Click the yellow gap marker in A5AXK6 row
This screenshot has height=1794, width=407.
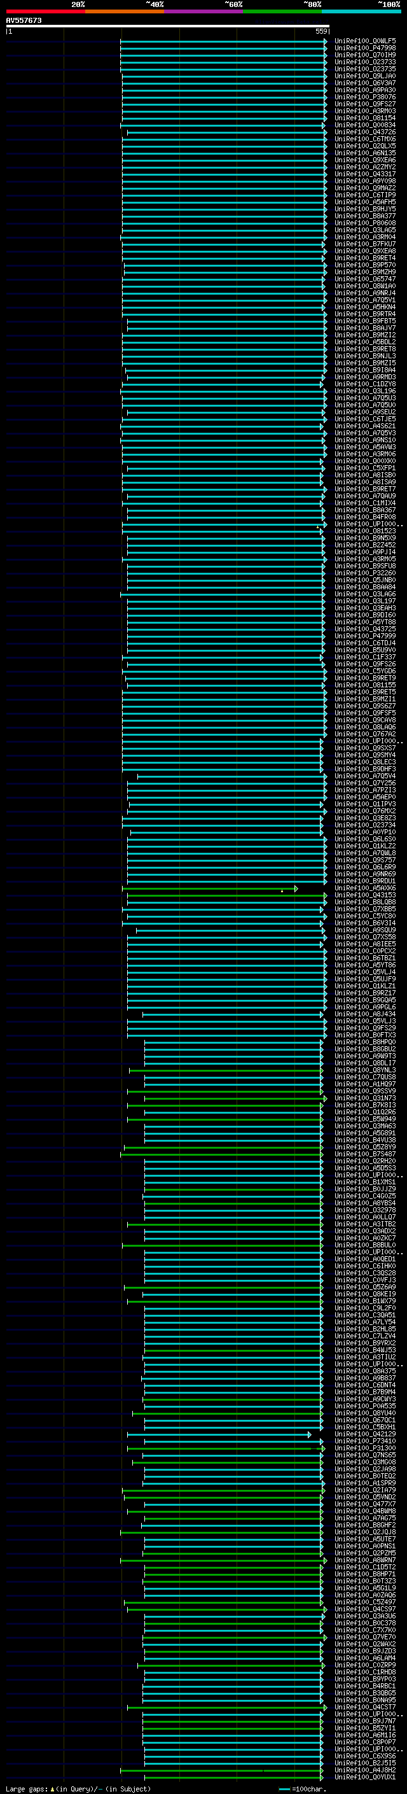(282, 891)
